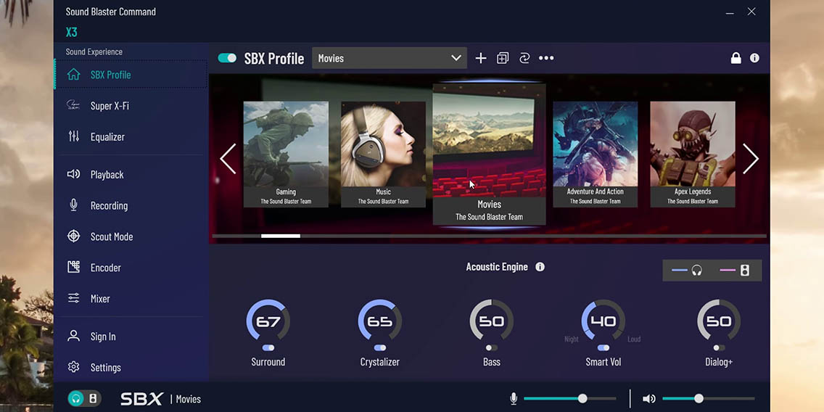
Task: Select the Music profile card
Action: (383, 154)
